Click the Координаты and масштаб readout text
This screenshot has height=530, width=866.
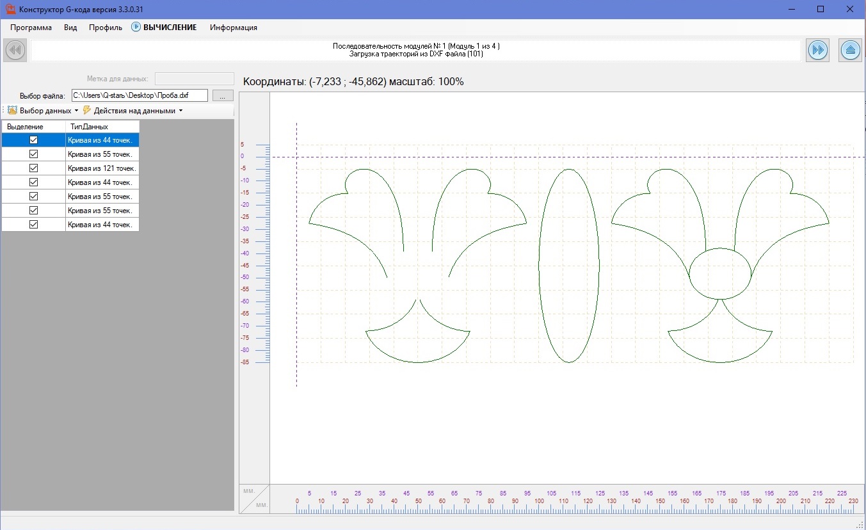[353, 82]
